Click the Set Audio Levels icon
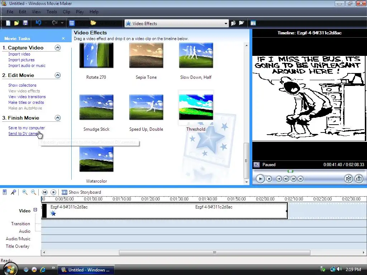Viewport: 367px width, 275px height. 5,192
